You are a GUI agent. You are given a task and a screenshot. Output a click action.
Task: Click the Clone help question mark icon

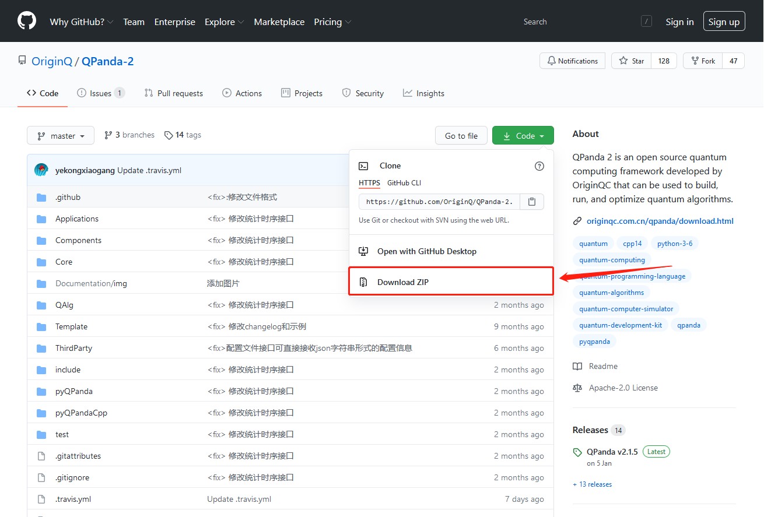539,166
